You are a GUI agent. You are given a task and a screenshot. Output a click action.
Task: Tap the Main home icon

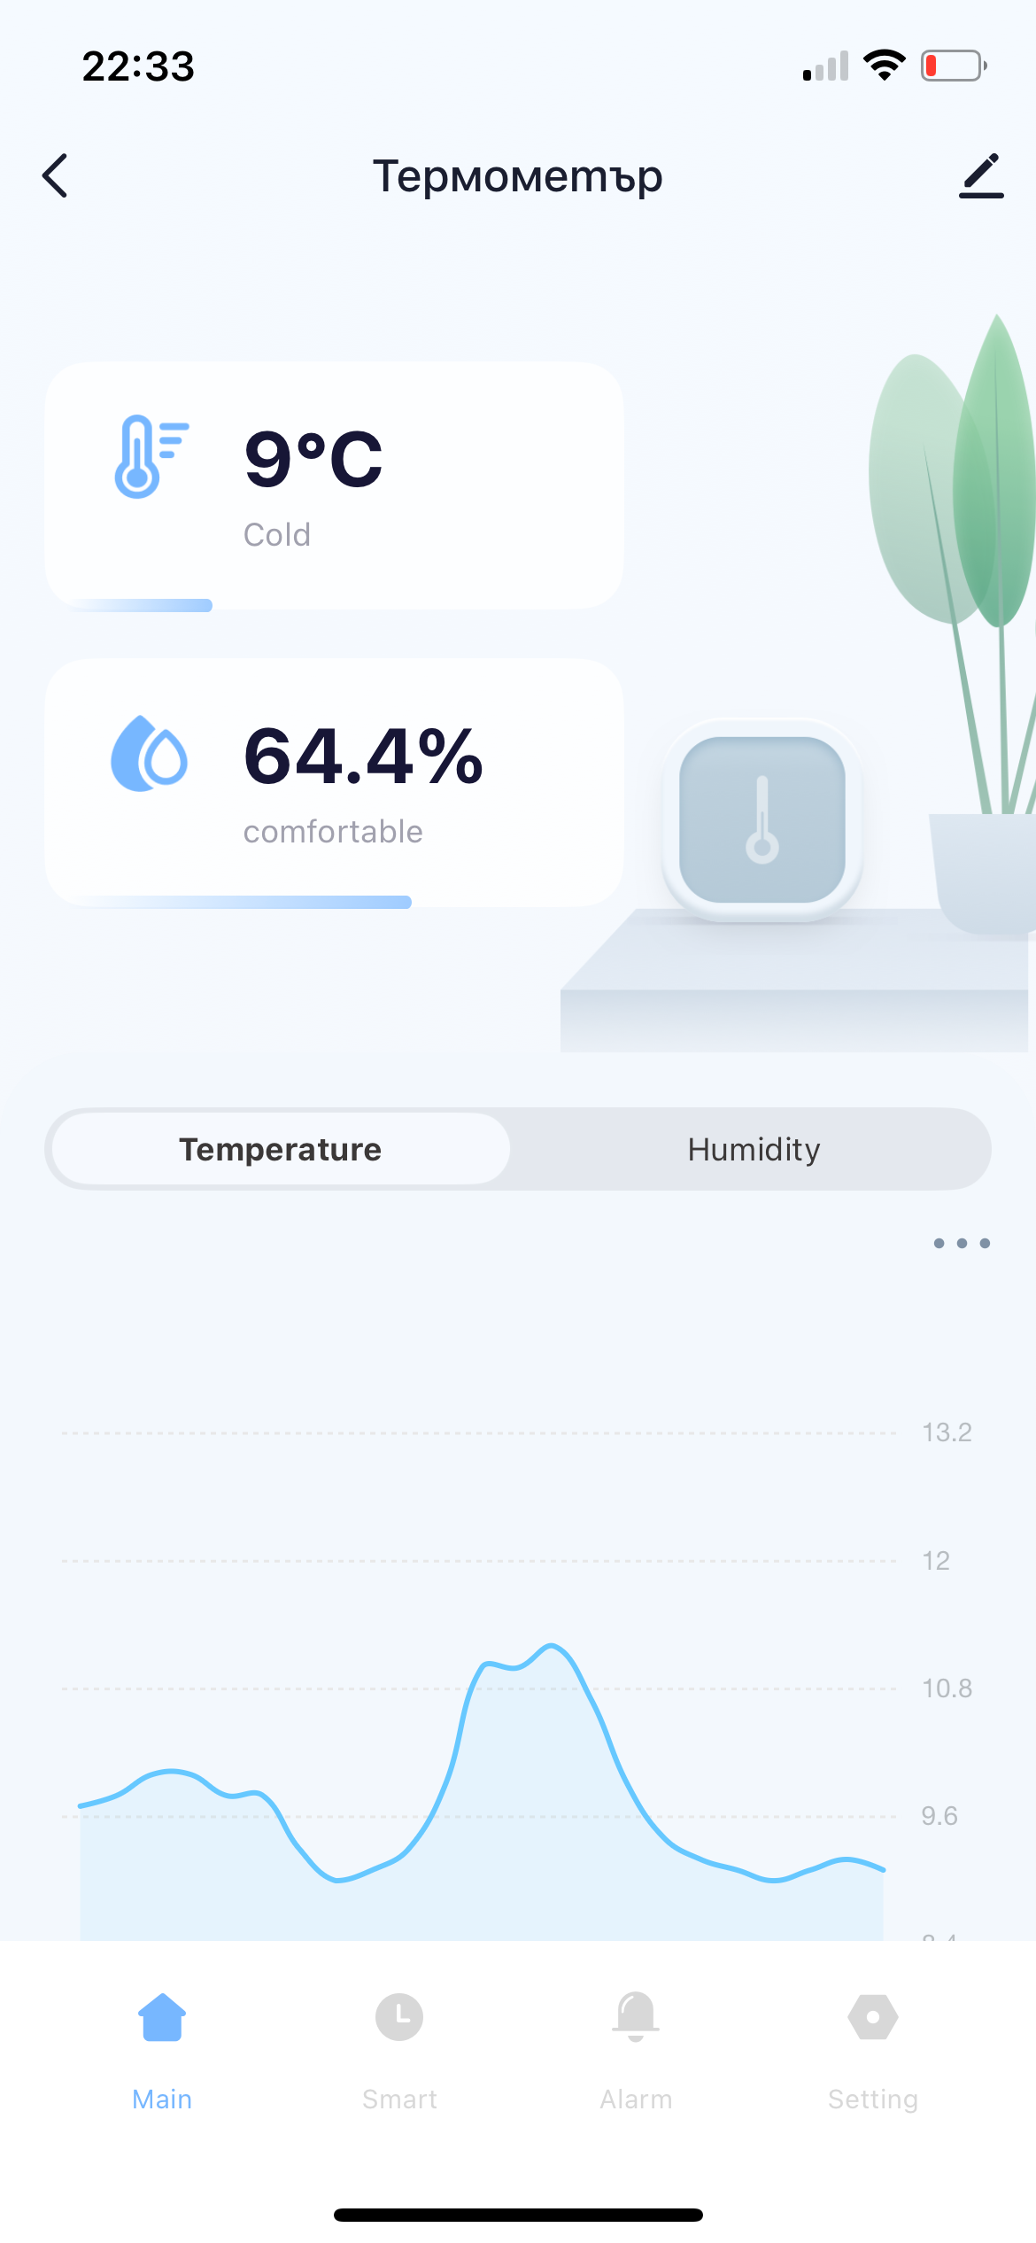coord(162,2018)
